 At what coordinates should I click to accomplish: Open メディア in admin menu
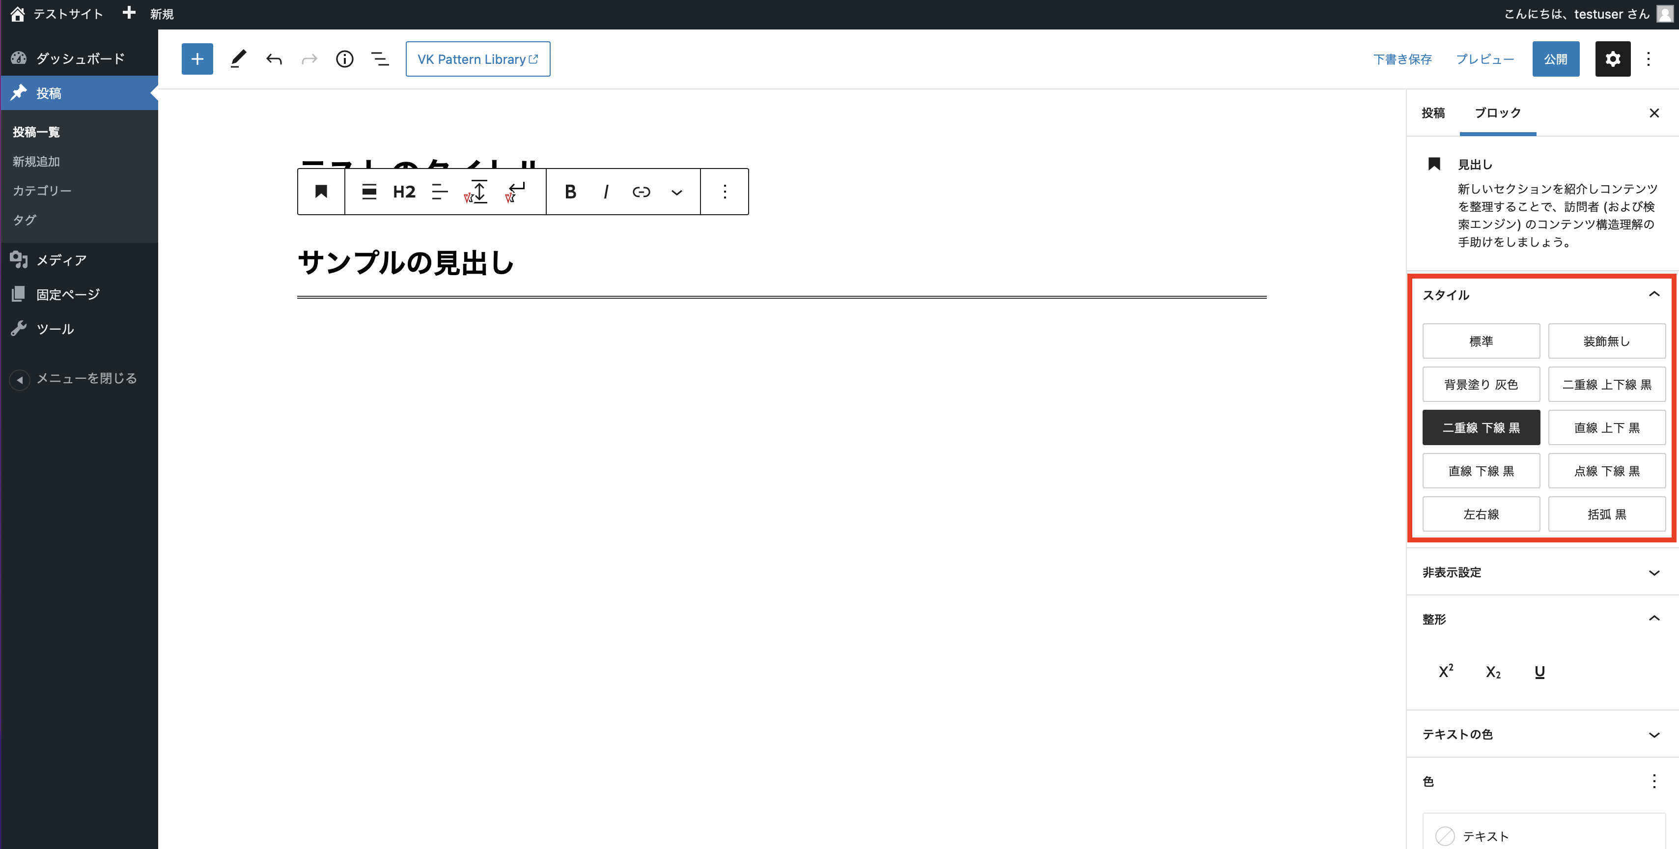[61, 260]
